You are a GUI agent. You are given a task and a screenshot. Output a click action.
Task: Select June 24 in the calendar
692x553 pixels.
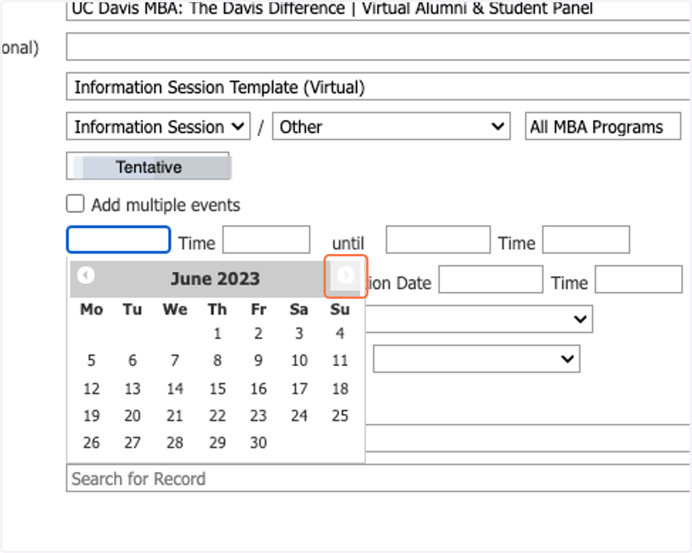click(x=299, y=415)
